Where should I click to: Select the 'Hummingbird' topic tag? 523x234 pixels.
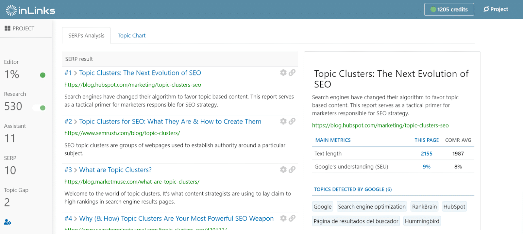[x=422, y=221]
